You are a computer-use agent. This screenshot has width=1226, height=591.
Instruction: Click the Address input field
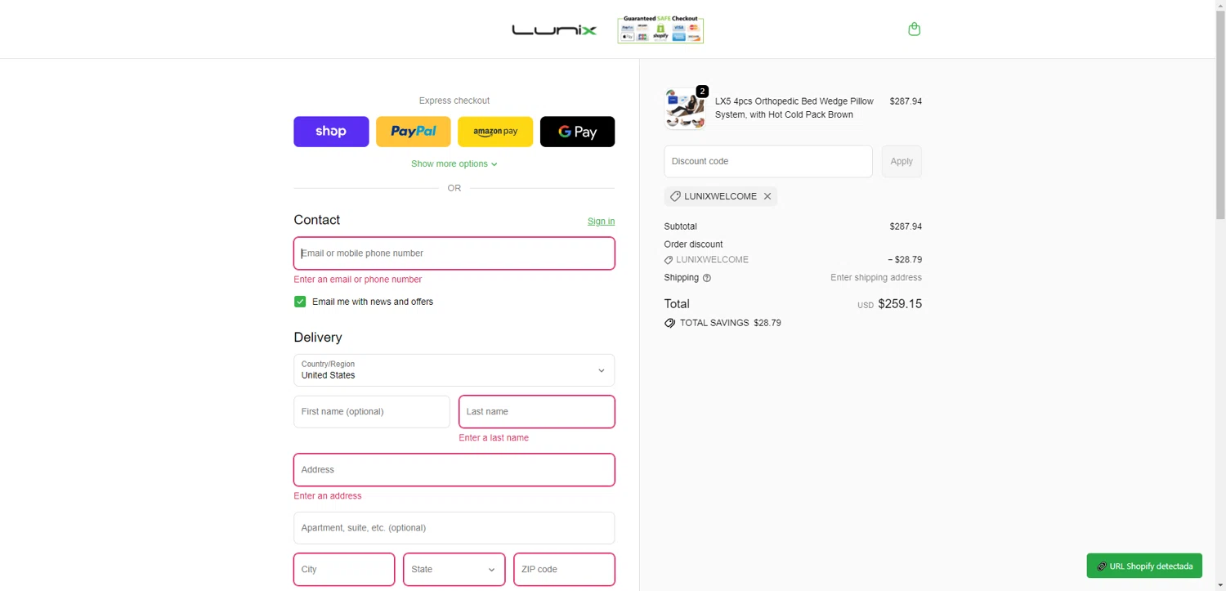click(x=454, y=470)
